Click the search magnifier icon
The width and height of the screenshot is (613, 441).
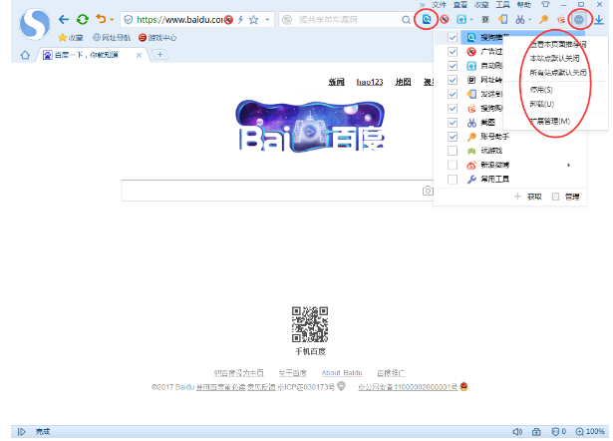coord(406,20)
